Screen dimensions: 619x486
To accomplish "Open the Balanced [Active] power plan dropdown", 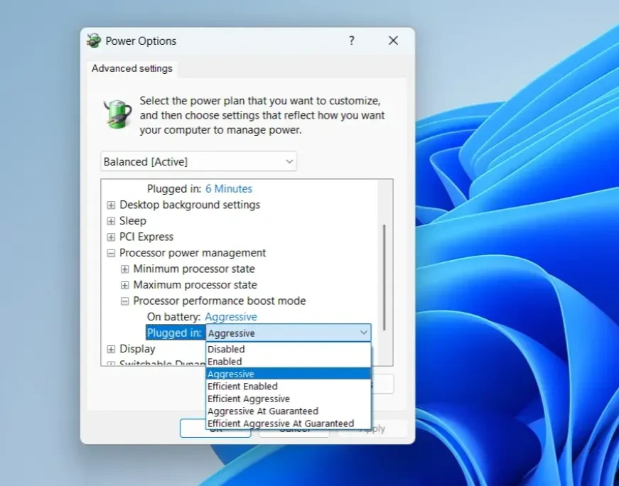I will click(x=198, y=161).
